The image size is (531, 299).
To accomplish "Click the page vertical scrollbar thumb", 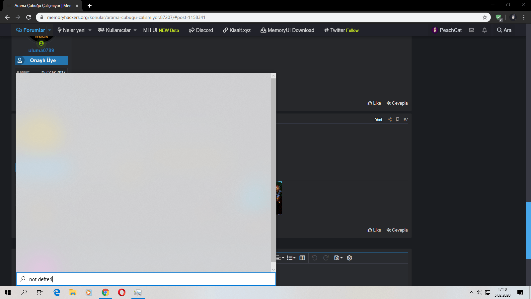I will point(528,230).
